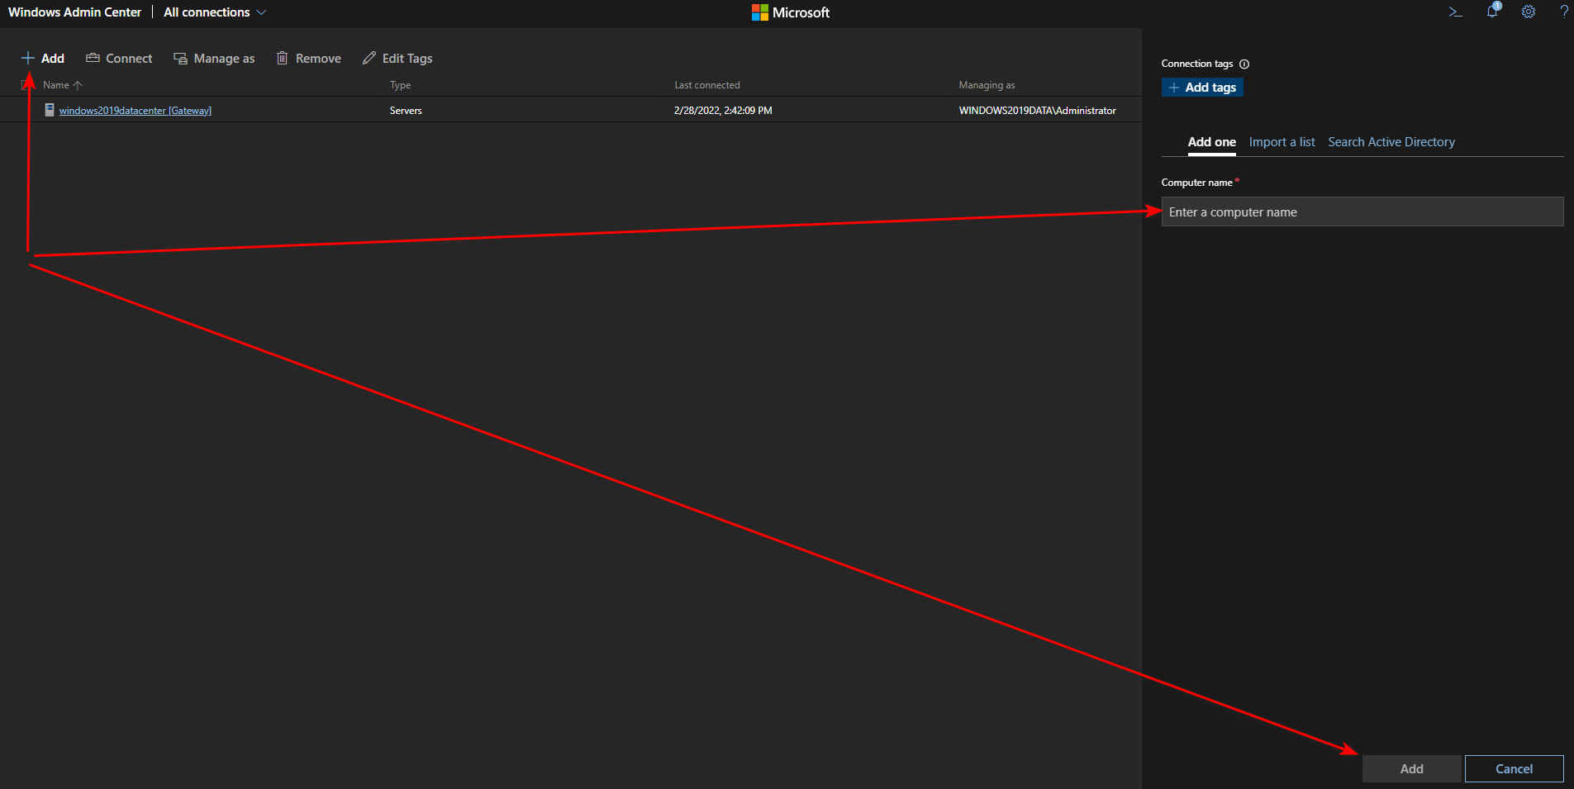Viewport: 1574px width, 789px height.
Task: Open the Search Active Directory tab
Action: coord(1391,141)
